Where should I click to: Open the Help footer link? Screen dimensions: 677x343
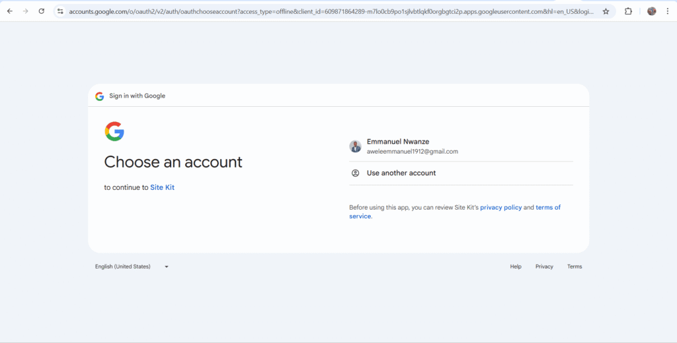click(x=516, y=266)
